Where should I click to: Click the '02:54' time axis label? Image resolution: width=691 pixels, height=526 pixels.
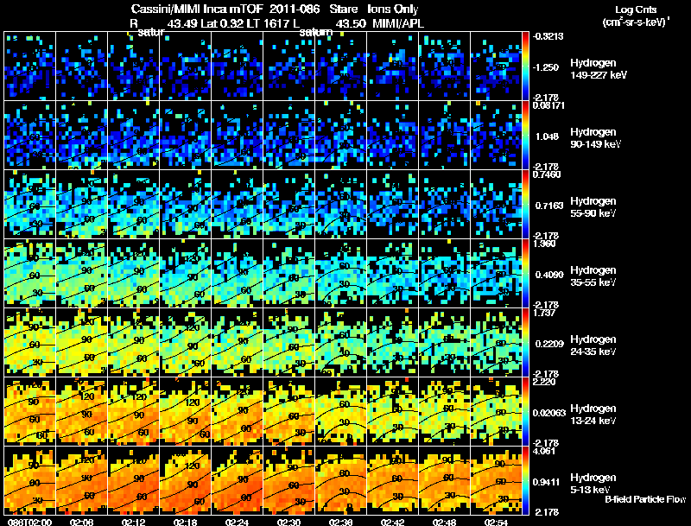pyautogui.click(x=496, y=522)
